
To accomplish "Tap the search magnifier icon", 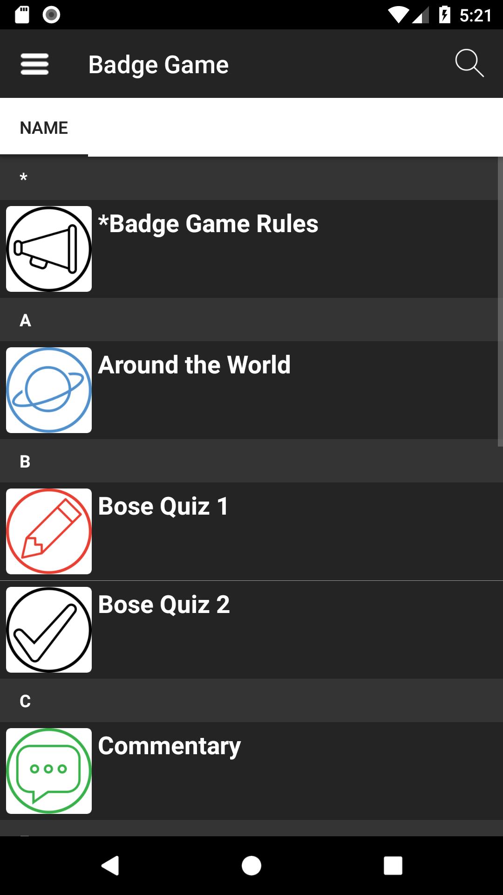I will coord(469,63).
